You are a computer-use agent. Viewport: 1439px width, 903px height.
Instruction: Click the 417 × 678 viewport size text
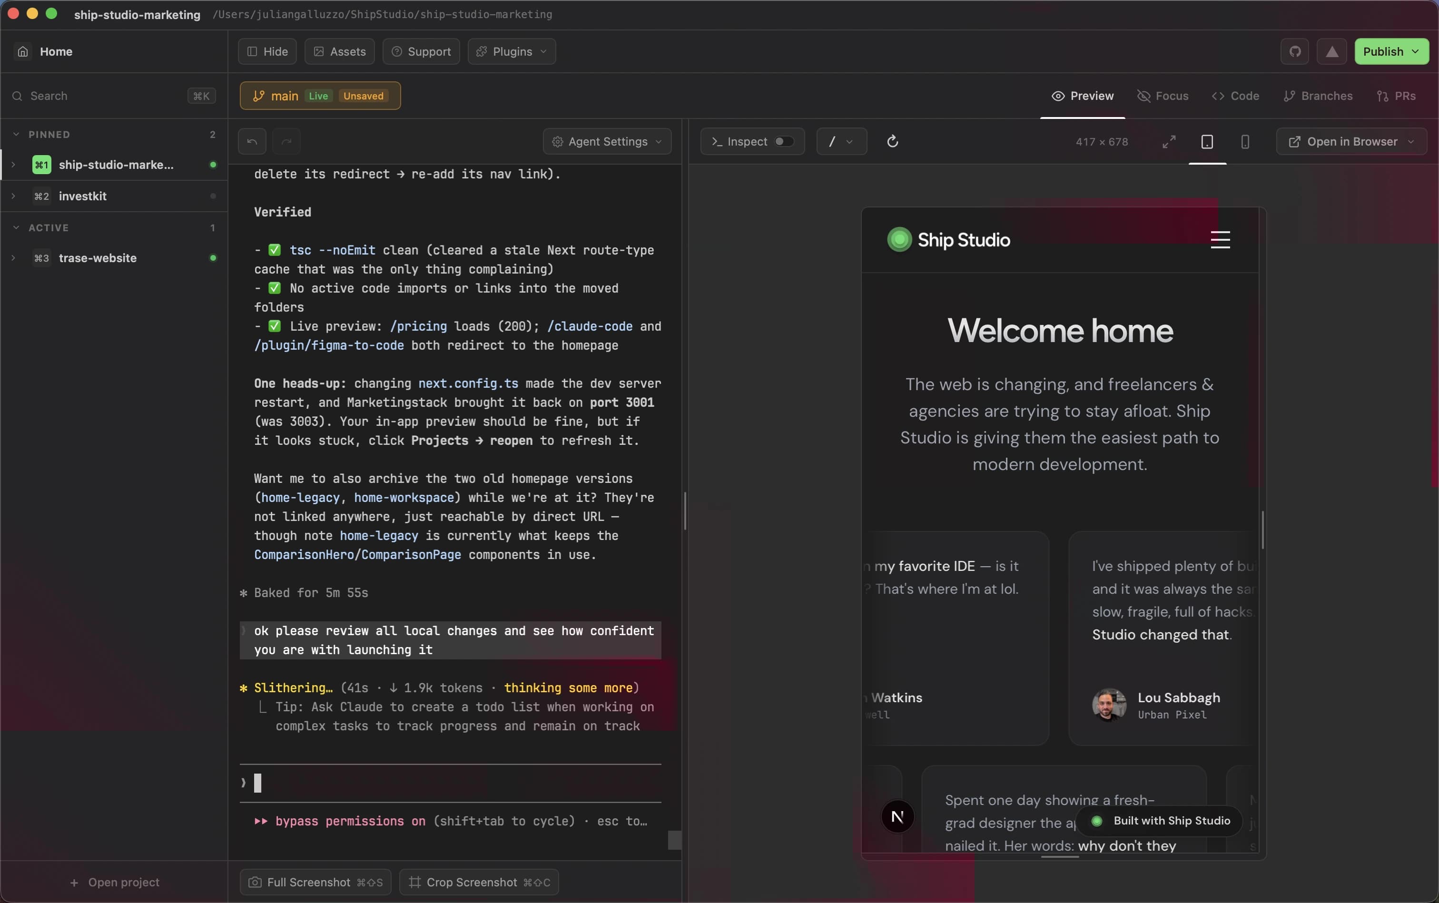coord(1102,142)
